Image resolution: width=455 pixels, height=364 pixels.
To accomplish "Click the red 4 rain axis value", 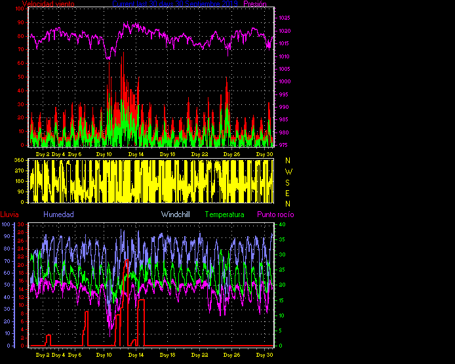I will 22,330.
